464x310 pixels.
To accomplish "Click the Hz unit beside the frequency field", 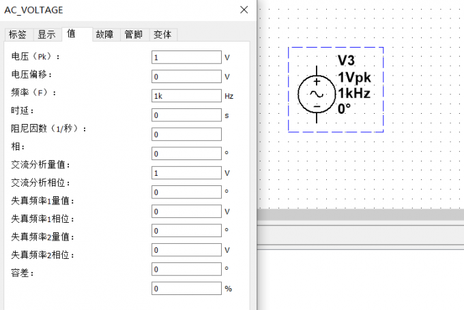I will (x=229, y=96).
